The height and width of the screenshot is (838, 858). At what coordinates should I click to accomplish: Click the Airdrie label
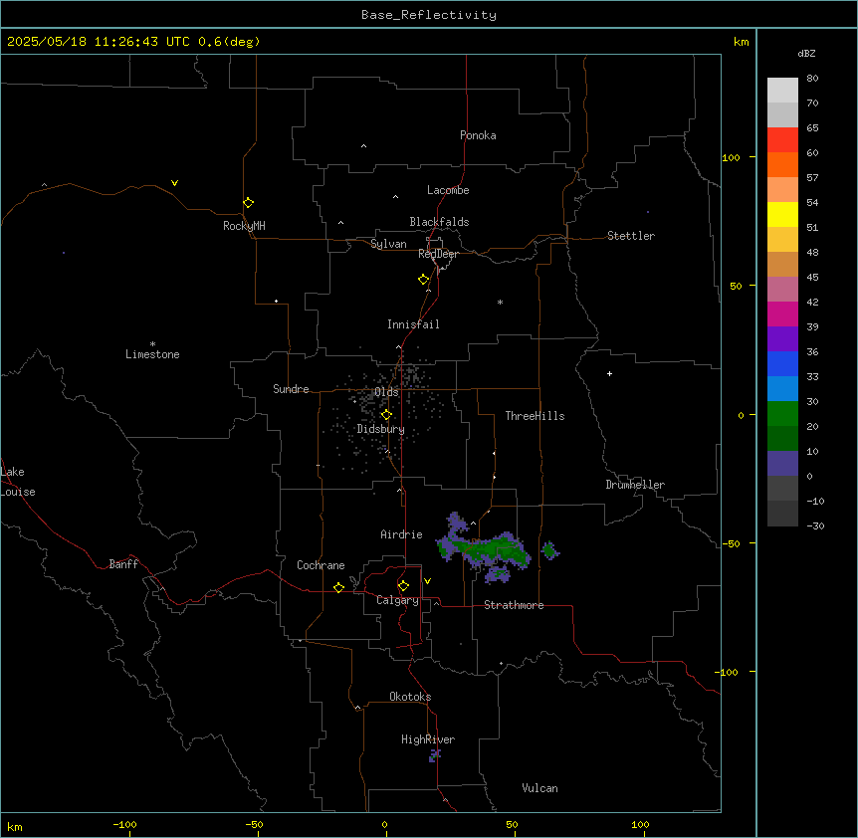point(401,534)
